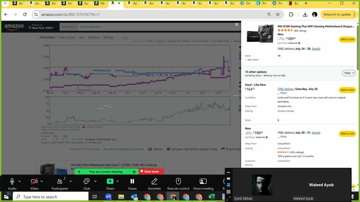Click Relaunch to update button

[337, 14]
